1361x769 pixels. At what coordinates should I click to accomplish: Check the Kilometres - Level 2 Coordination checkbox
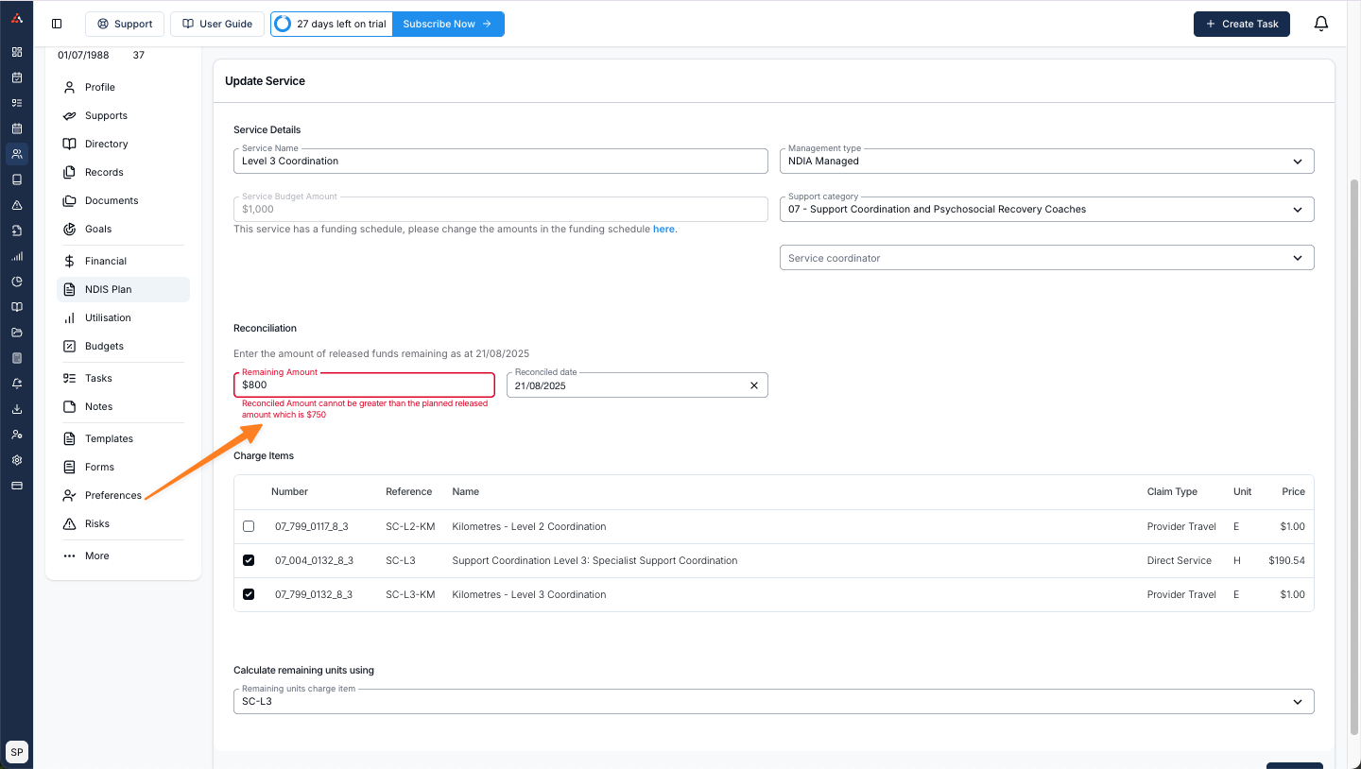pyautogui.click(x=249, y=526)
